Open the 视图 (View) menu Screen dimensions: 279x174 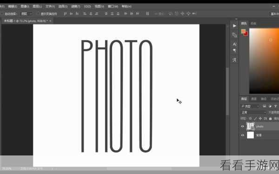[x=99, y=6]
